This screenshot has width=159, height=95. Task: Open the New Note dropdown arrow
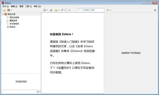pyautogui.click(x=58, y=10)
